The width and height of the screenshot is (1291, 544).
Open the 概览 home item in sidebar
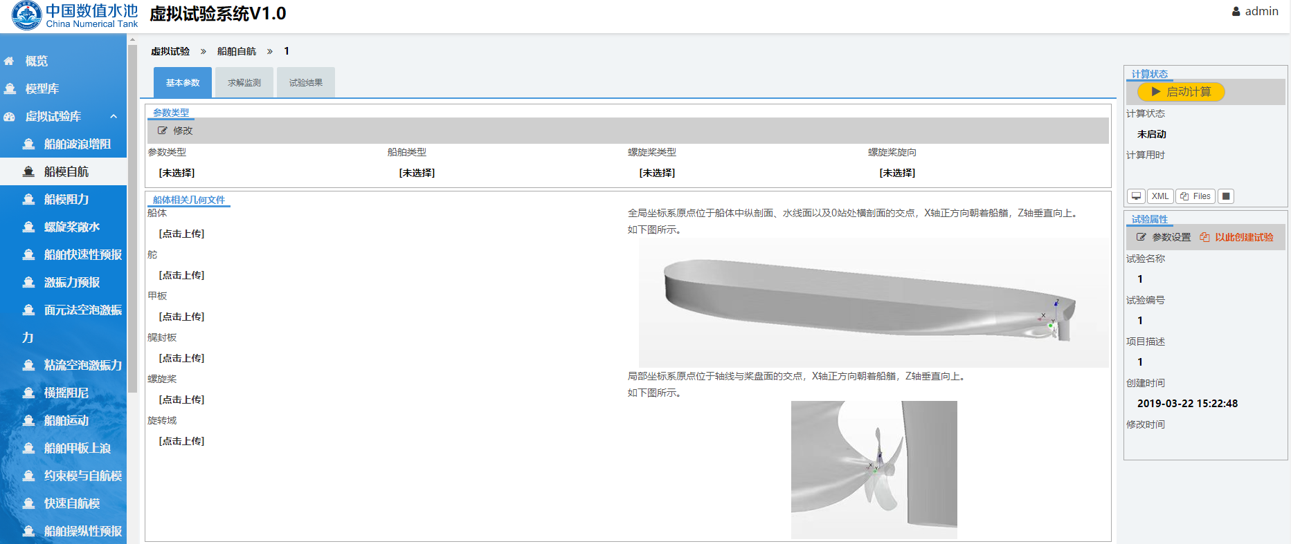click(x=36, y=61)
